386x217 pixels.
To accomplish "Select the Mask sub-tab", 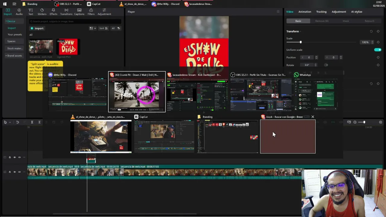I will 346,21.
